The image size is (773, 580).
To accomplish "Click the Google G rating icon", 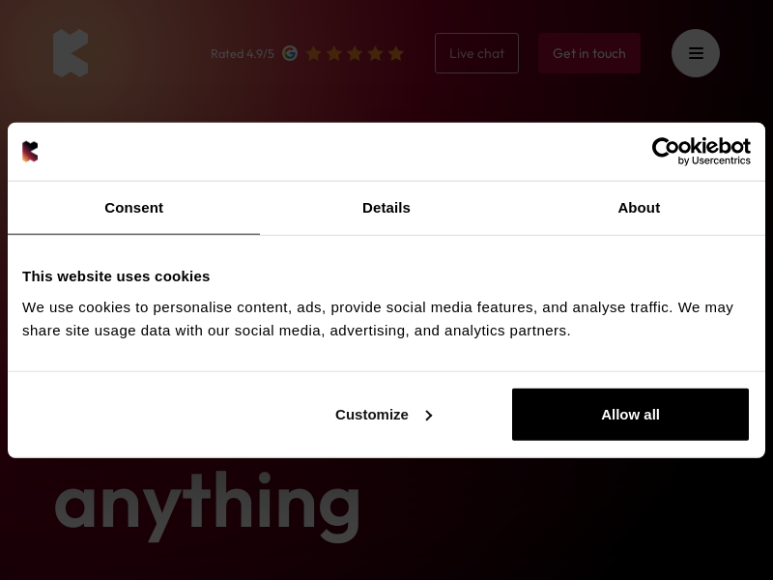I will point(290,53).
